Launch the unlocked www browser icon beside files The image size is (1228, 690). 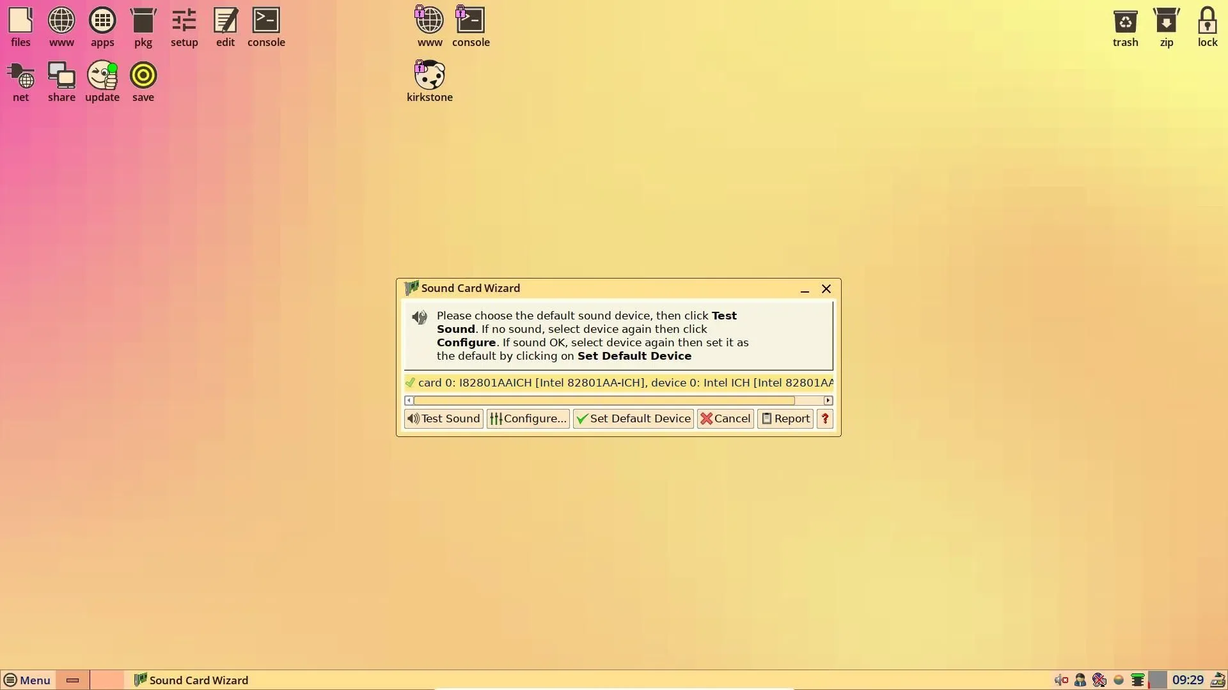(x=61, y=27)
